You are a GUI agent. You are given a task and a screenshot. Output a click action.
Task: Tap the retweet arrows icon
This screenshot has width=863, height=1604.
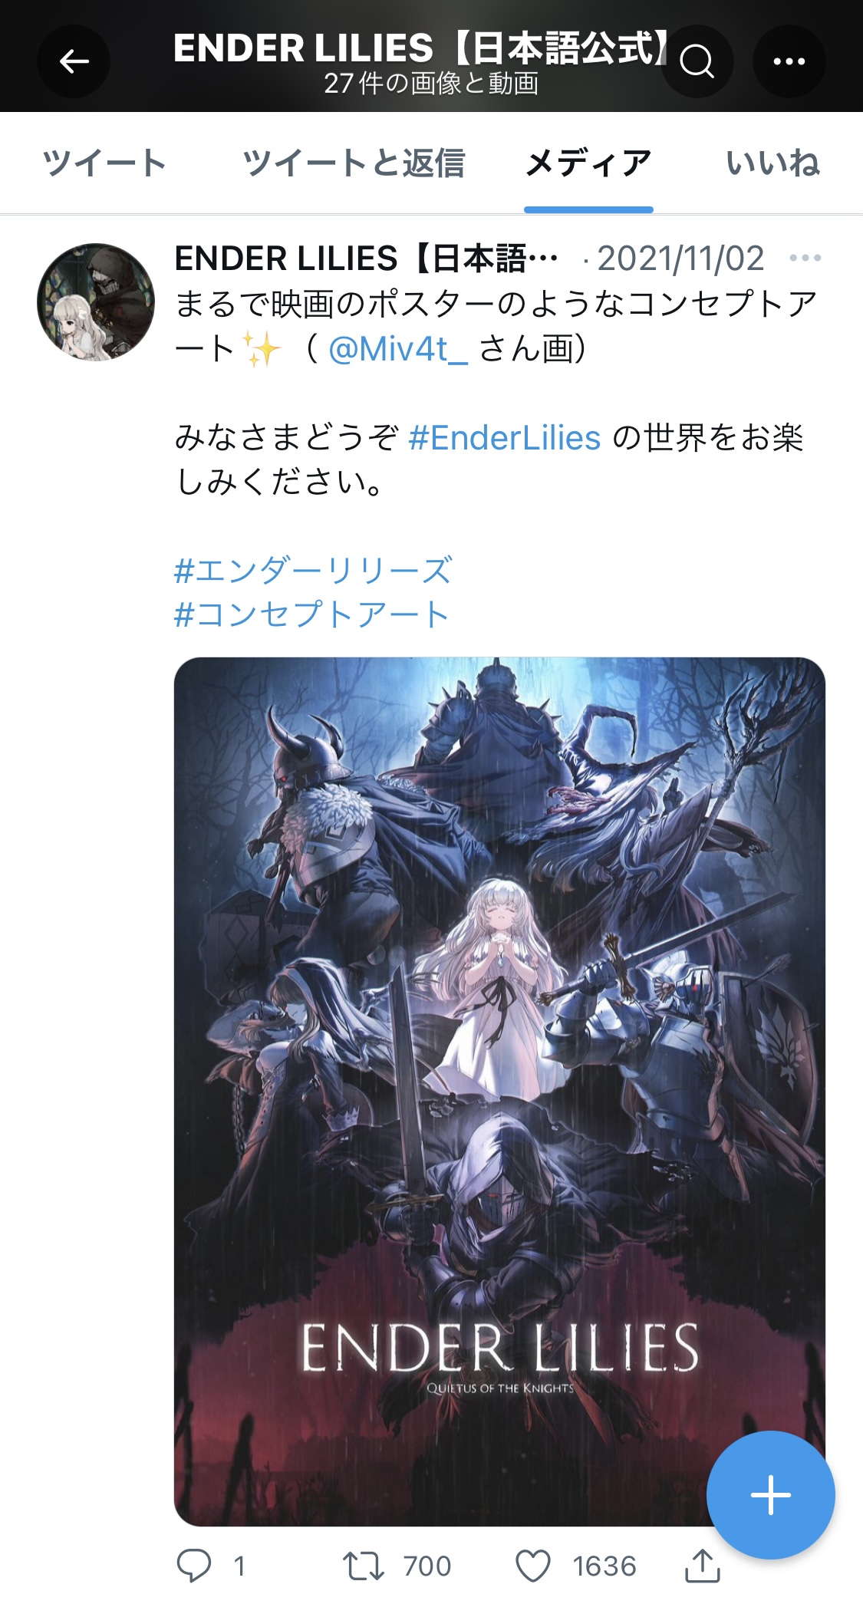click(364, 1566)
